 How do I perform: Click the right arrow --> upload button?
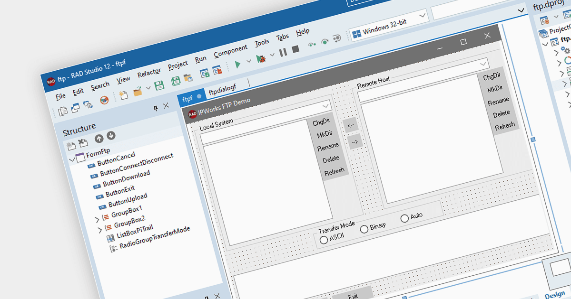click(355, 141)
